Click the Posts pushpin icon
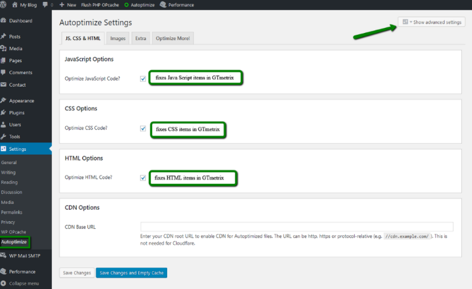This screenshot has height=289, width=472. point(4,37)
